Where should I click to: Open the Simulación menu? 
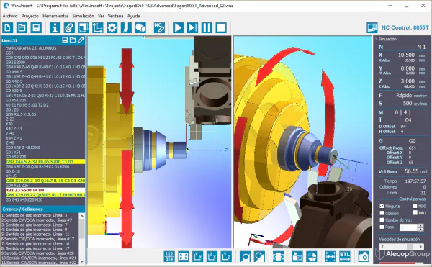(x=84, y=16)
